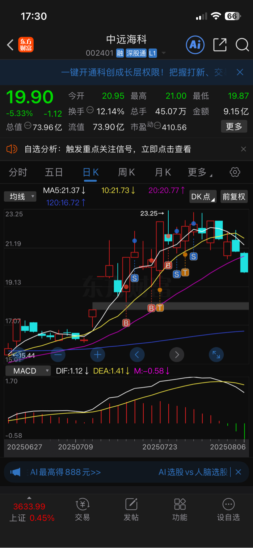The image size is (253, 548).
Task: Tap the battery indicator in status bar
Action: [233, 16]
